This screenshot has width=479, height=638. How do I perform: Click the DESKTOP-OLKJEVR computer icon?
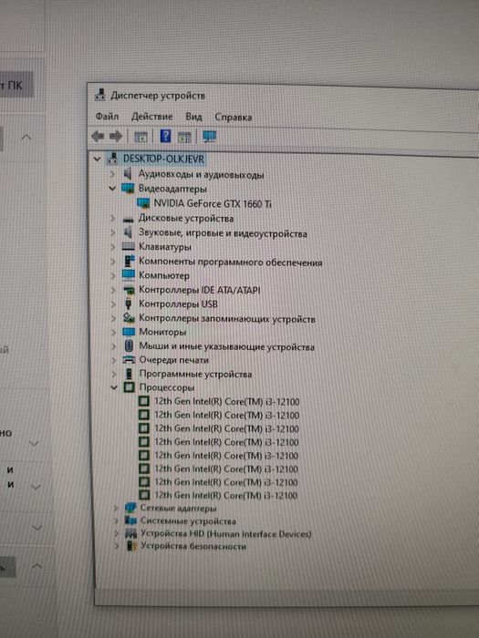tap(113, 159)
